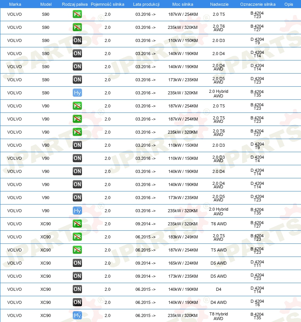301x322 pixels.
Task: Click 'B 4204 T35' in the XC90 row
Action: click(x=257, y=316)
